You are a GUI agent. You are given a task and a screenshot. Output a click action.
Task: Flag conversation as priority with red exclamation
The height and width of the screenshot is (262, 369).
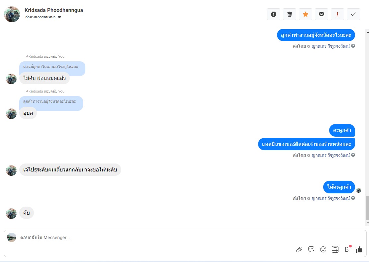[x=337, y=14]
